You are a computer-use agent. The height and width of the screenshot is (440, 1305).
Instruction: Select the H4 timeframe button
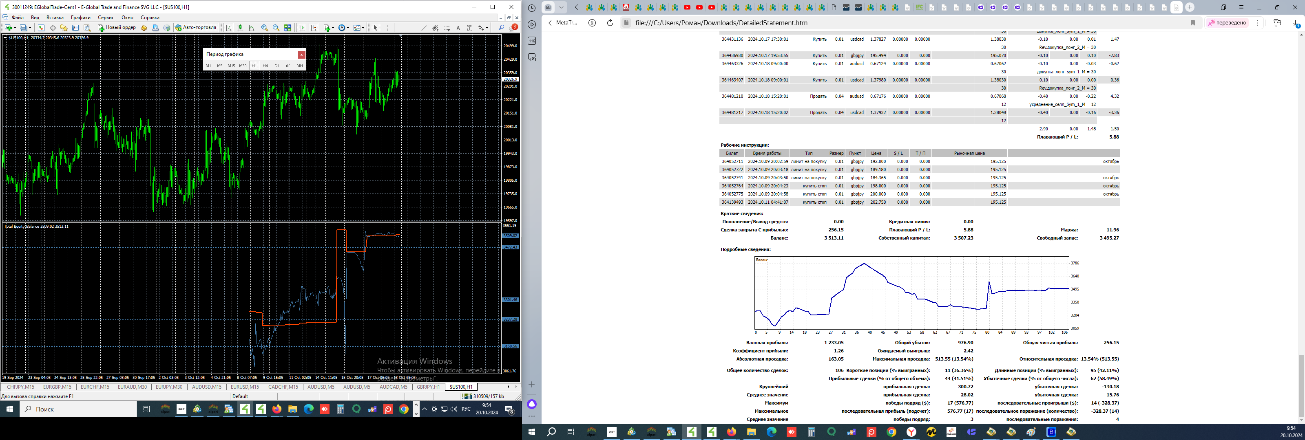(x=265, y=66)
